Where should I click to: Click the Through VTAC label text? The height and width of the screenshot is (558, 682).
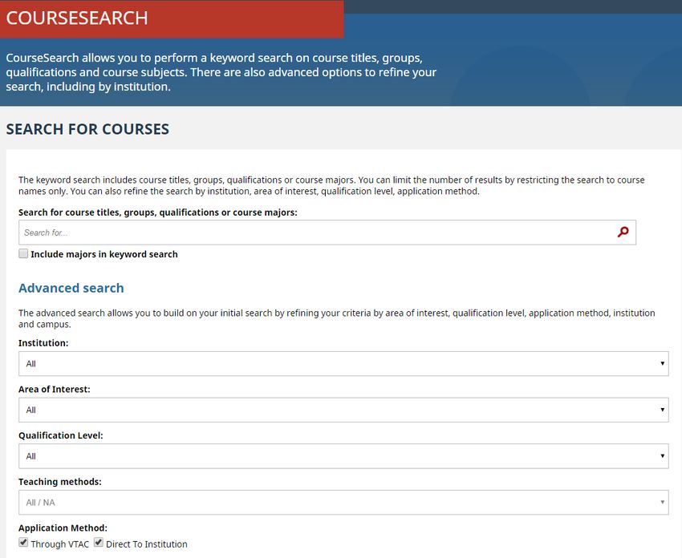59,544
